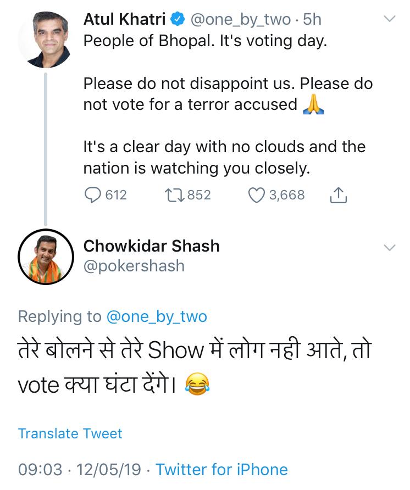Click Translate Tweet link
Viewport: 410px width, 490px height.
pos(70,433)
